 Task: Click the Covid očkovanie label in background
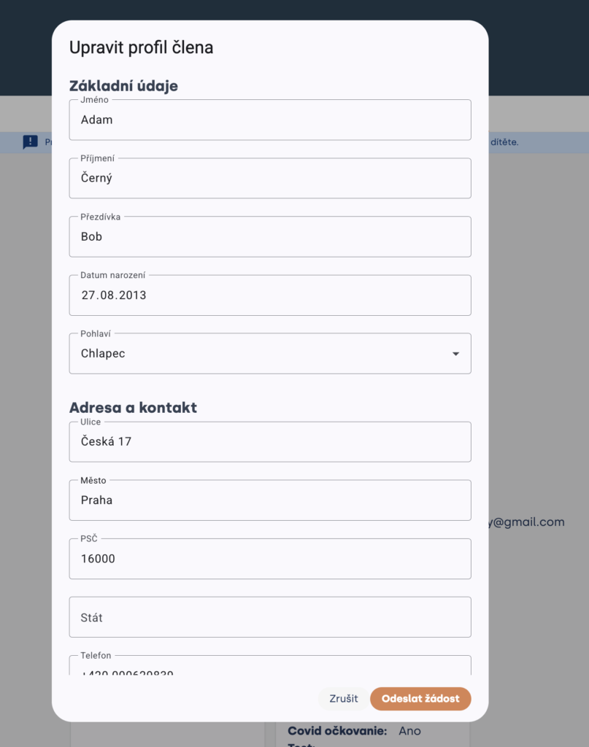click(337, 731)
